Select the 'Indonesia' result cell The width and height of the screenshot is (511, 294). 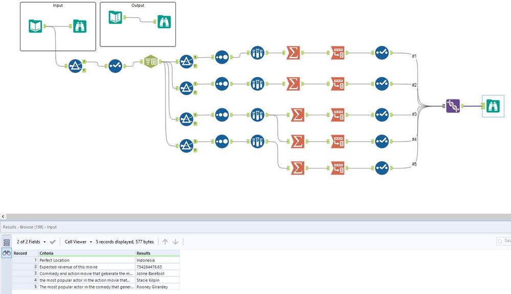158,260
